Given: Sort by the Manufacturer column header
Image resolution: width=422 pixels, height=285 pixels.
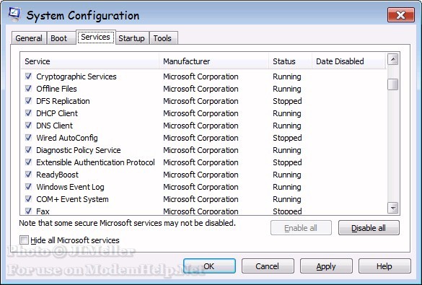Looking at the screenshot, I should pyautogui.click(x=214, y=61).
